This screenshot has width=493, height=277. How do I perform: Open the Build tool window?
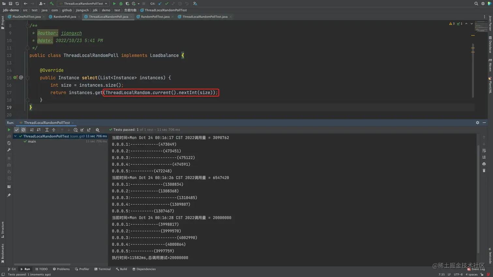coord(121,269)
